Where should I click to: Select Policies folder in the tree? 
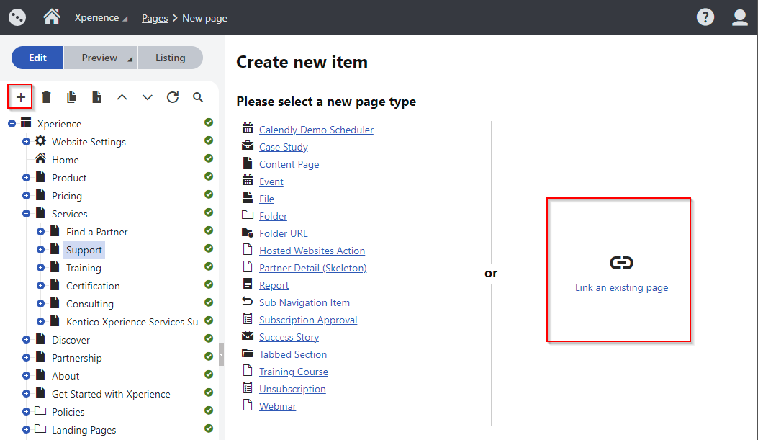point(68,412)
